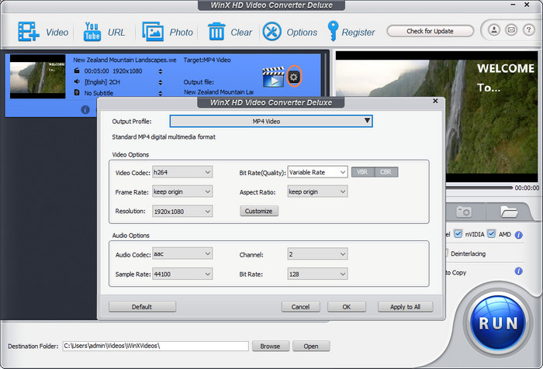Click the preview playback progress slider
This screenshot has height=369, width=543.
(x=479, y=188)
